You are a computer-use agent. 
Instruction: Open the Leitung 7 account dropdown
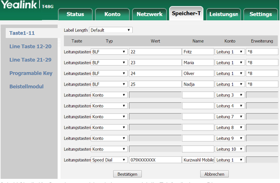tap(230, 117)
